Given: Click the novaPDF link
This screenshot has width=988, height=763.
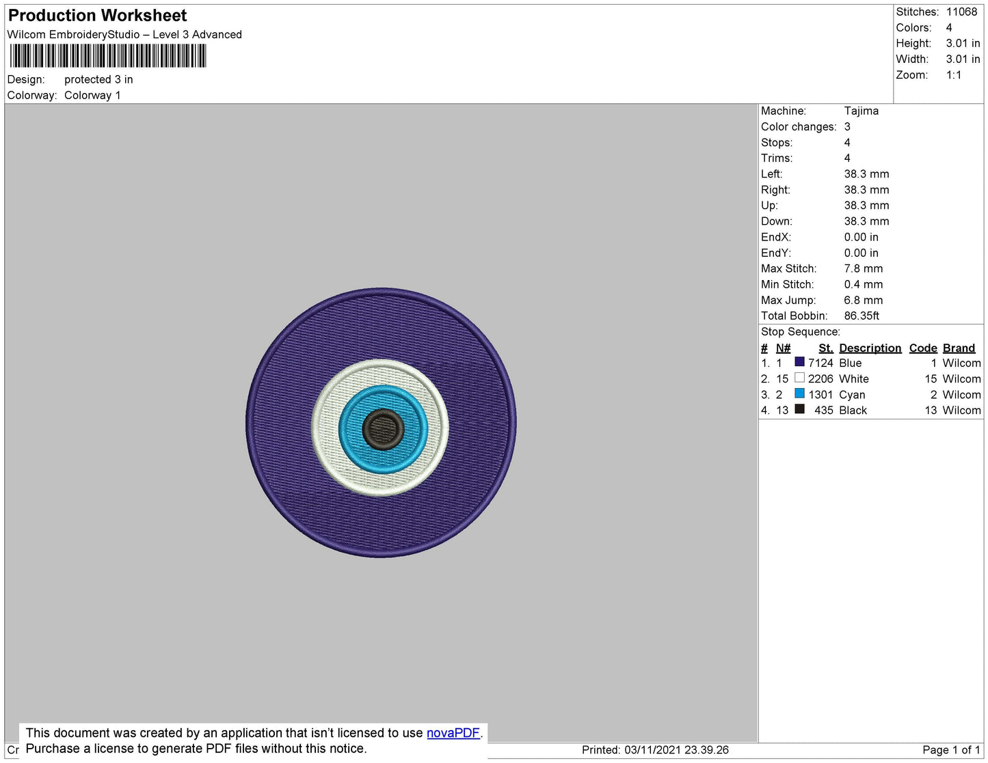Looking at the screenshot, I should [x=453, y=733].
